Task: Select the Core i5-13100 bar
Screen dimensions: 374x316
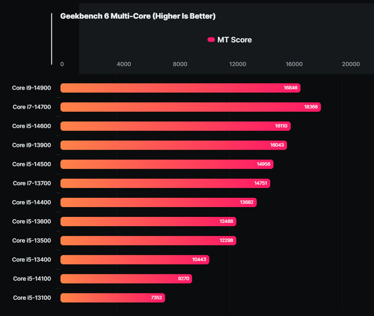Action: pos(113,298)
